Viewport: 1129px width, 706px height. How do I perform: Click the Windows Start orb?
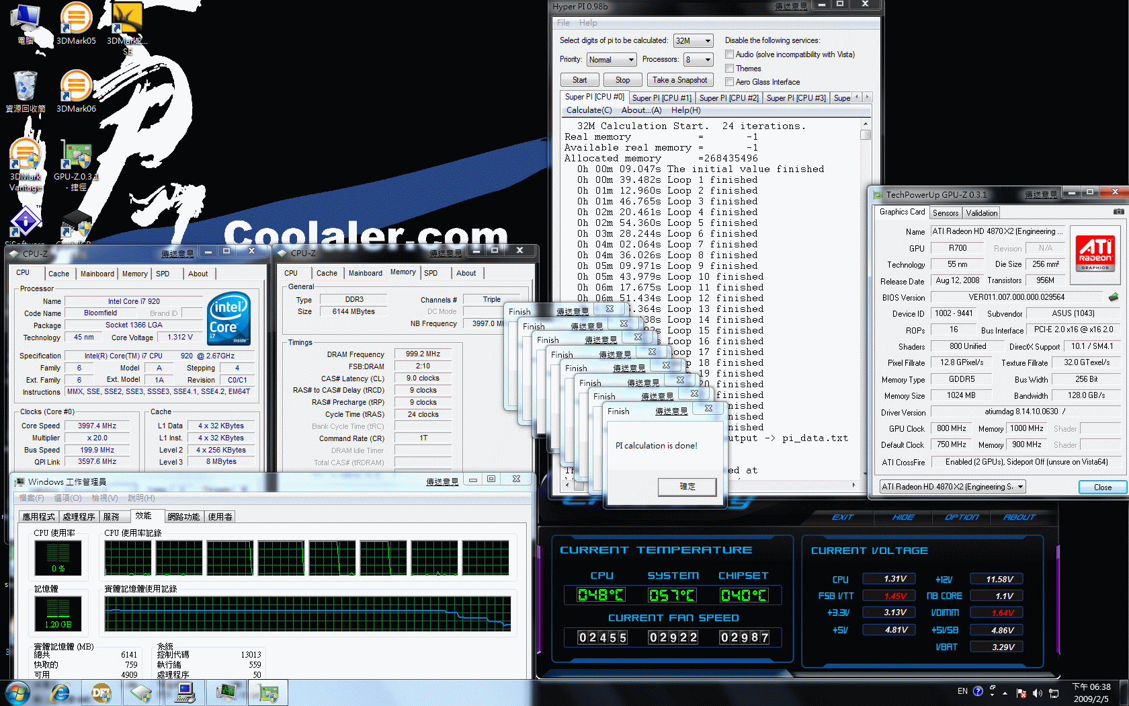17,693
